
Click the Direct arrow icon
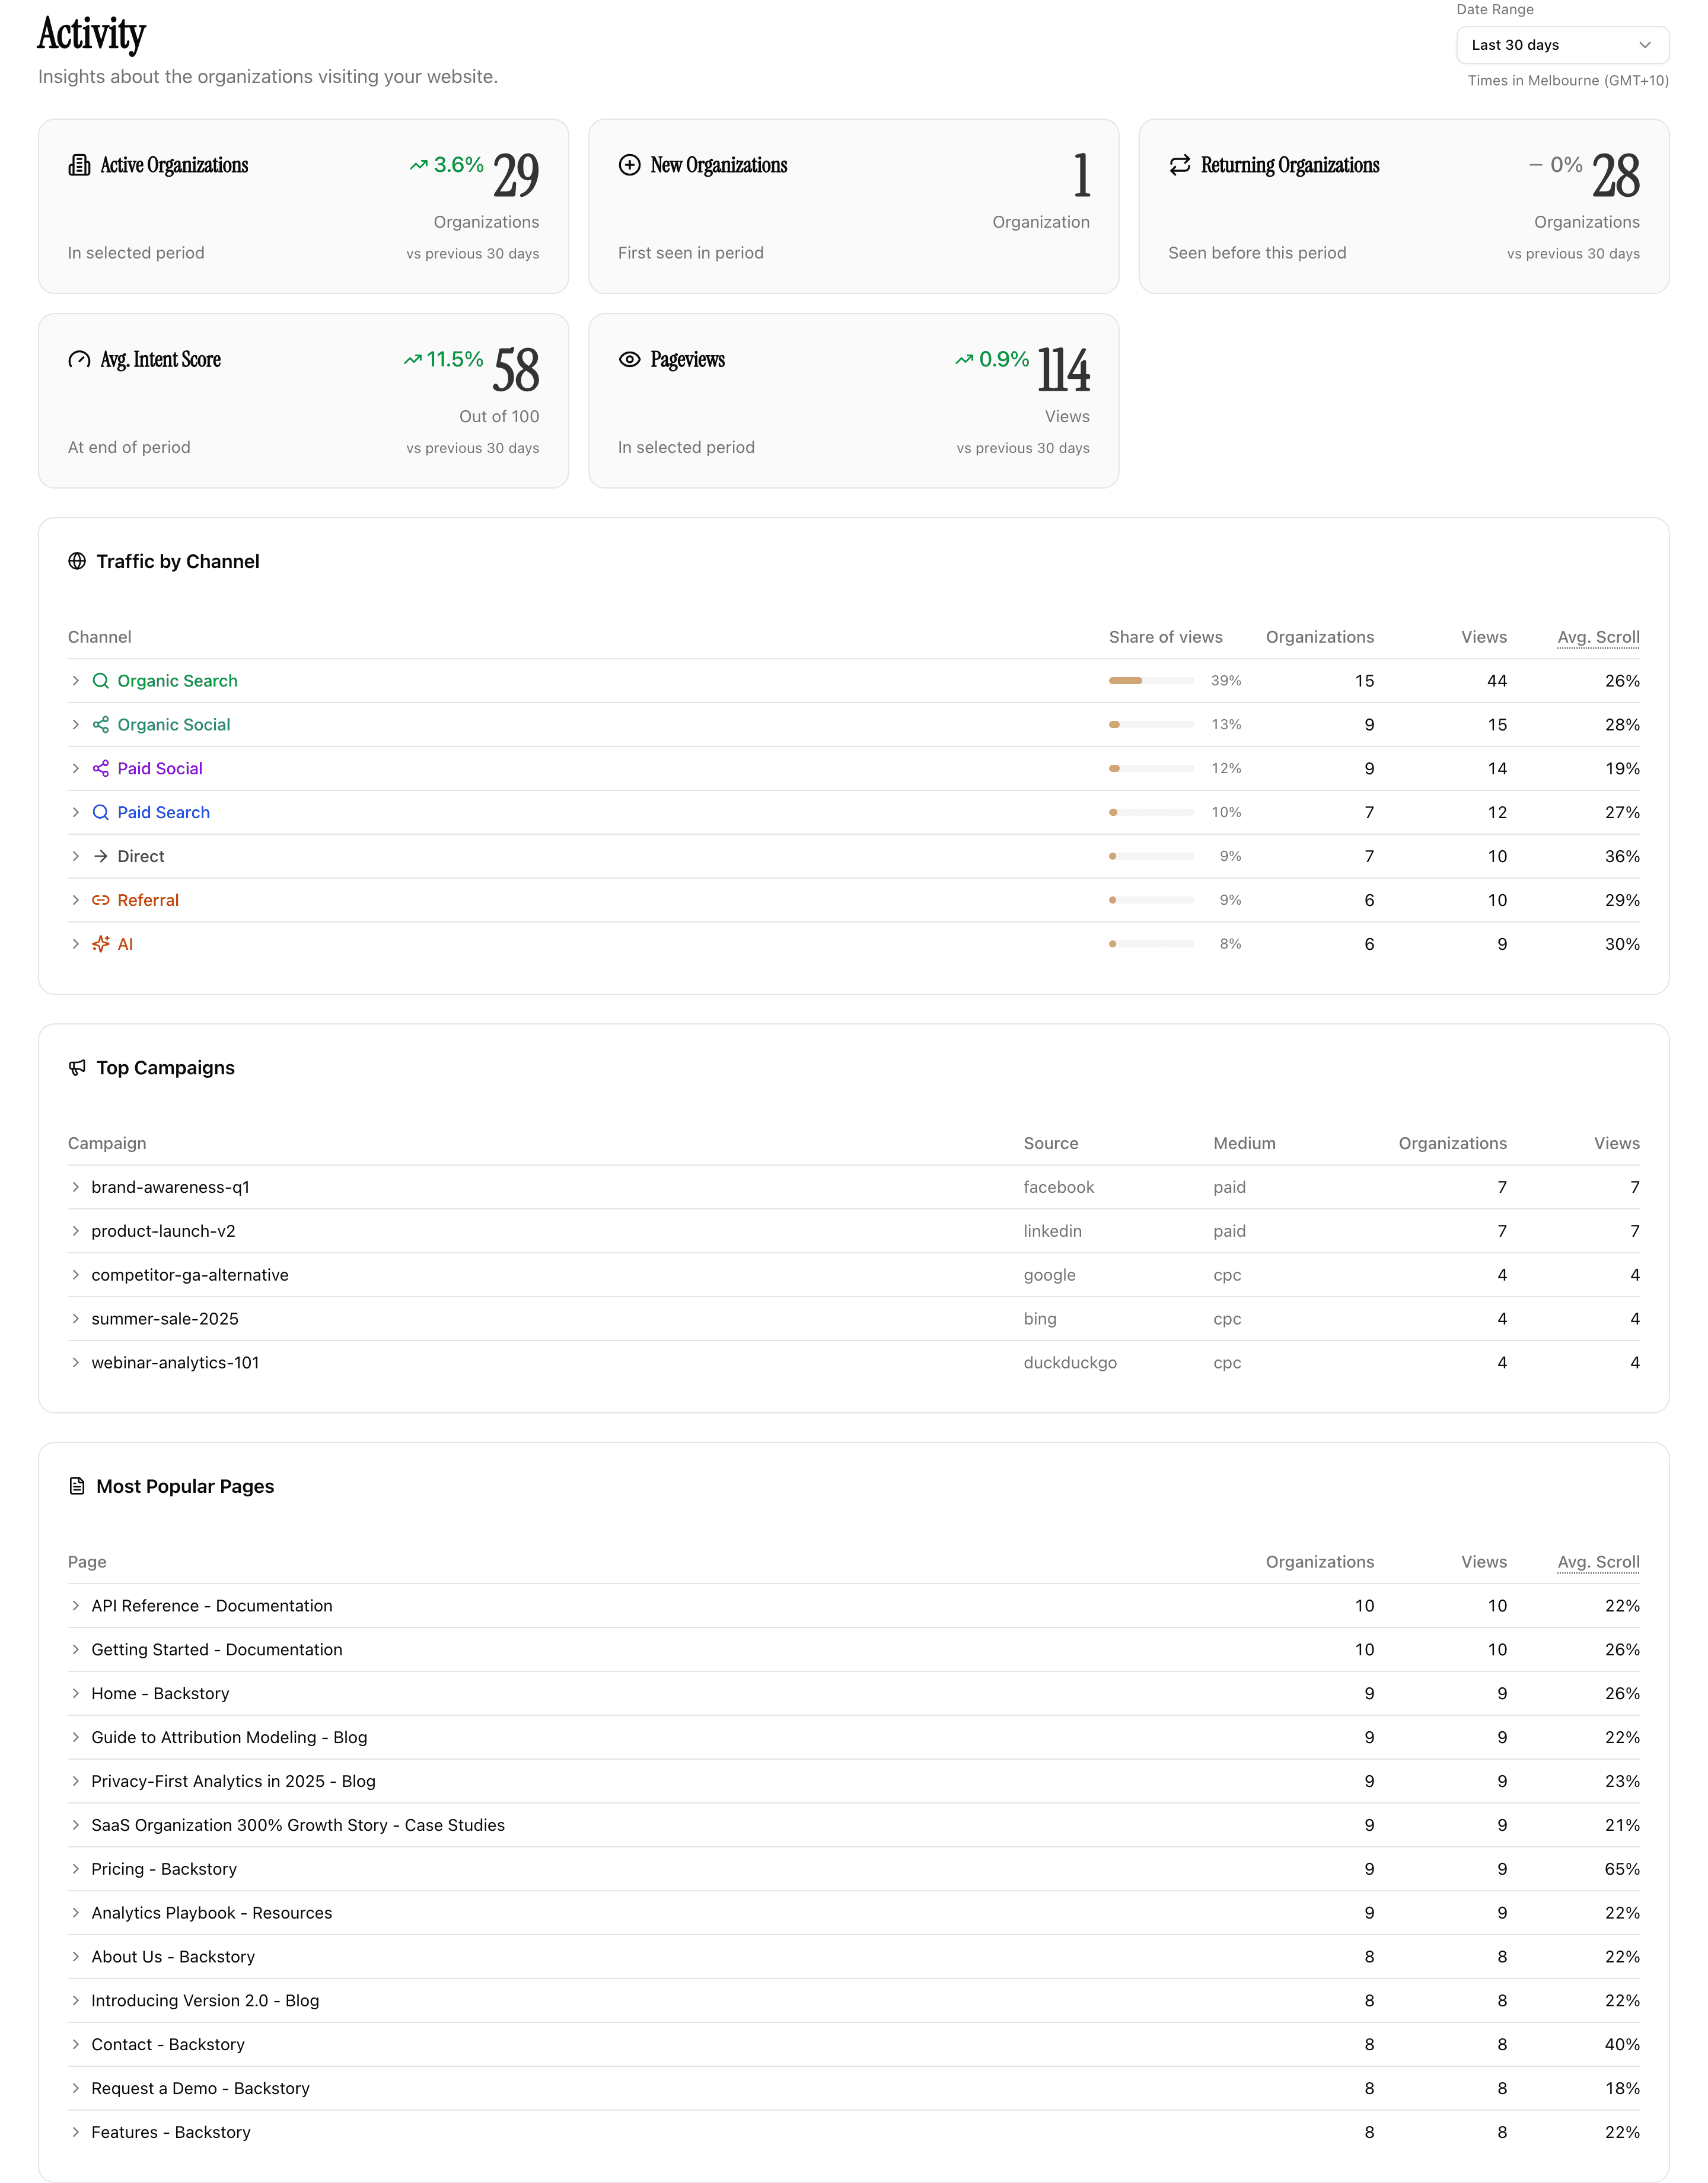point(101,857)
